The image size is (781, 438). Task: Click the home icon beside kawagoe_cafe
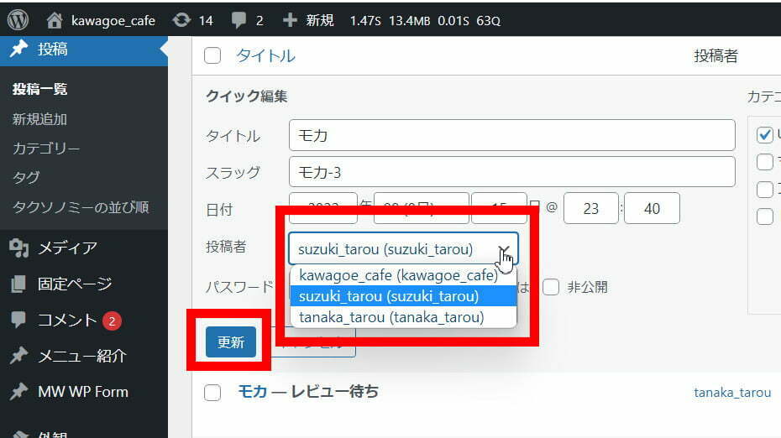pyautogui.click(x=55, y=20)
